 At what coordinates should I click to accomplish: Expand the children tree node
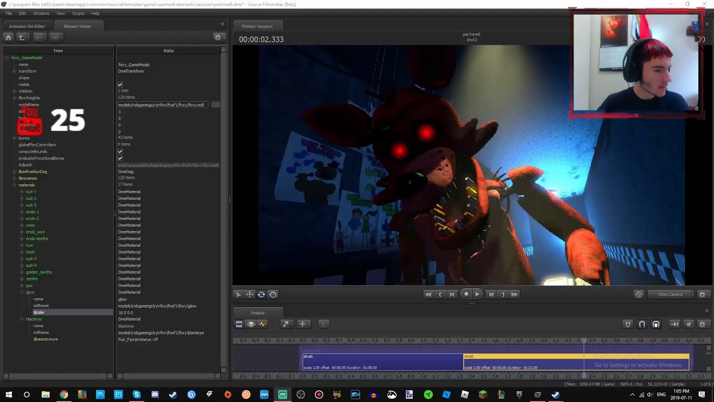[14, 91]
